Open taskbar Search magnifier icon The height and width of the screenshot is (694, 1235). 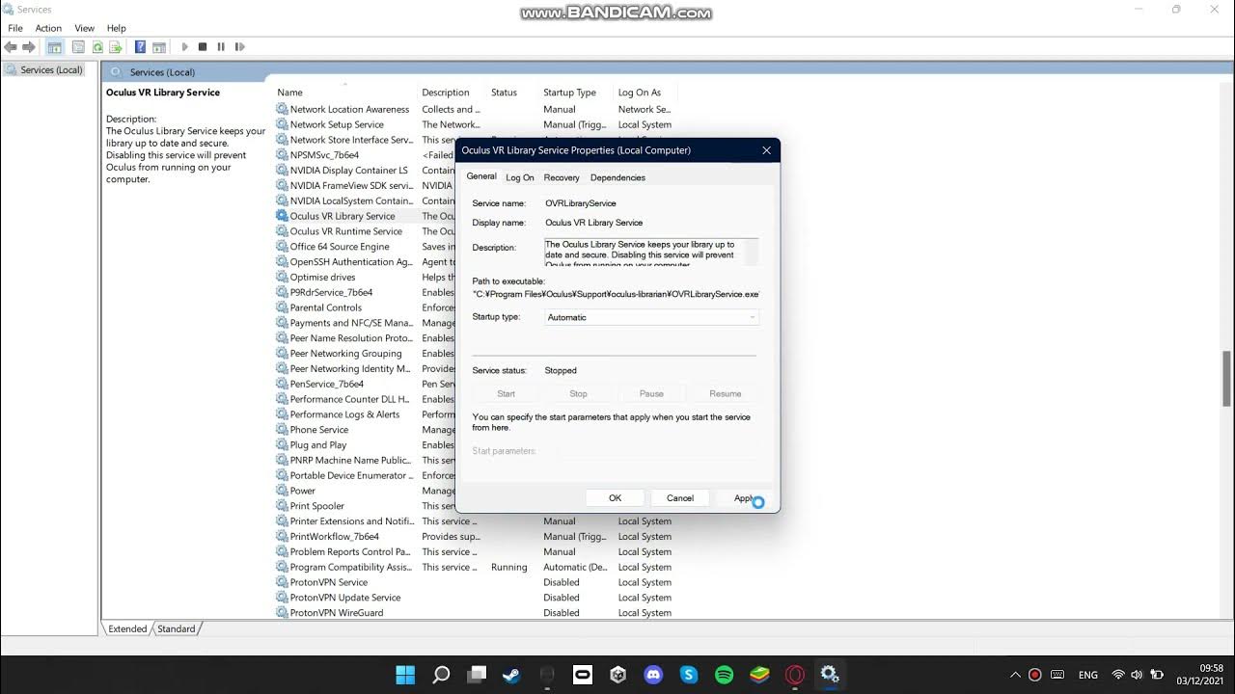(441, 675)
